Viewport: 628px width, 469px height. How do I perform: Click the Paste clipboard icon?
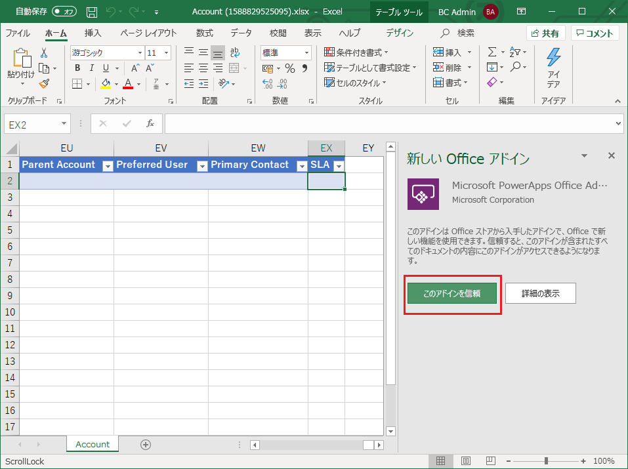tap(22, 58)
